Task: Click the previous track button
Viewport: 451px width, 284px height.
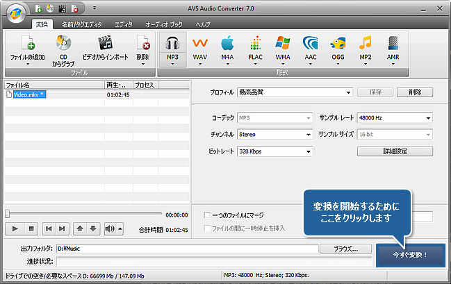Action: 49,229
